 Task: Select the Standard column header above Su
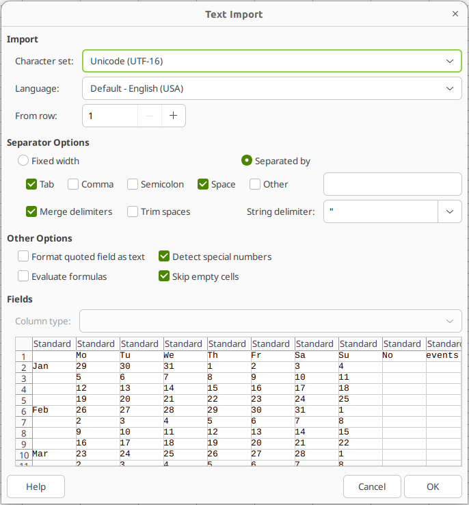(360, 344)
